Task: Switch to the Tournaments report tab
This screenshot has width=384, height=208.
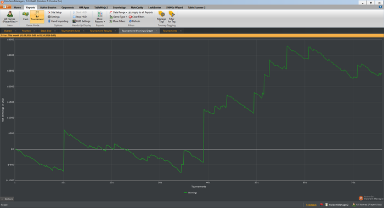Action: [170, 31]
